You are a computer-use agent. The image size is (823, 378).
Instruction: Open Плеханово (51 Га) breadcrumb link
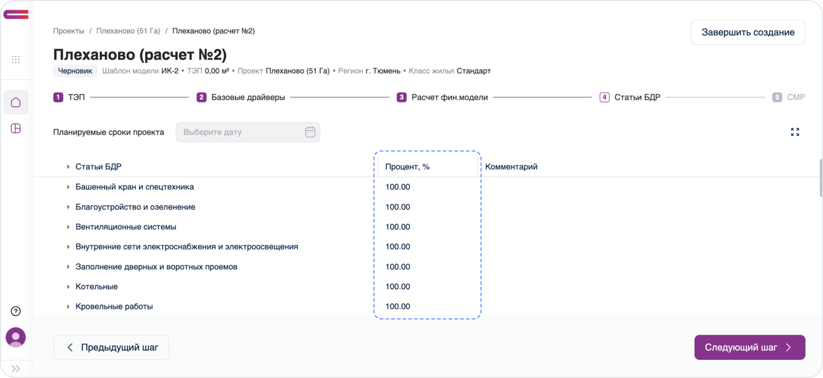point(128,31)
